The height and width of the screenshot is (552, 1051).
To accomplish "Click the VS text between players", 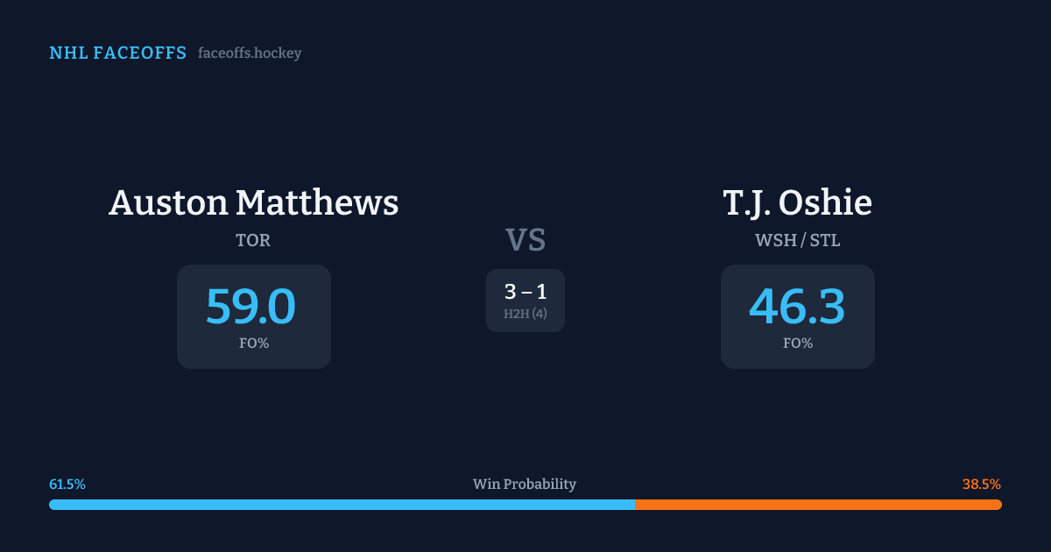I will pyautogui.click(x=525, y=239).
